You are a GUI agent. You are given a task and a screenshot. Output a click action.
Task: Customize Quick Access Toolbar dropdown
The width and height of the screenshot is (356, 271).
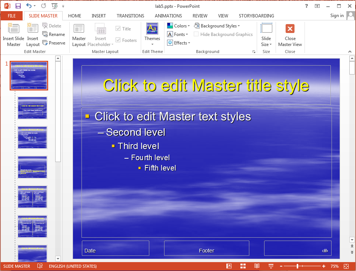point(63,6)
